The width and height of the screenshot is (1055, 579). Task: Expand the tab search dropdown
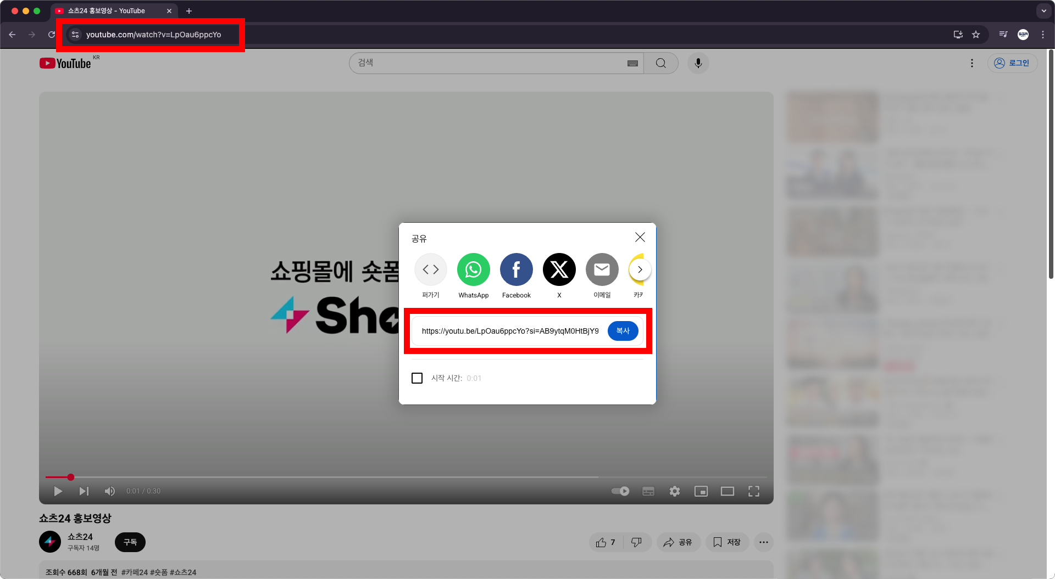tap(1044, 11)
